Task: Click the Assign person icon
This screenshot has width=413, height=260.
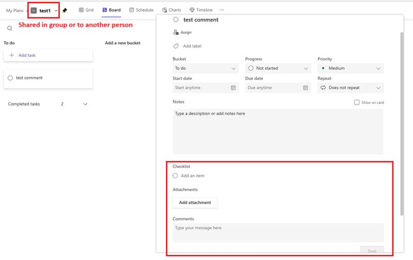Action: [x=176, y=32]
